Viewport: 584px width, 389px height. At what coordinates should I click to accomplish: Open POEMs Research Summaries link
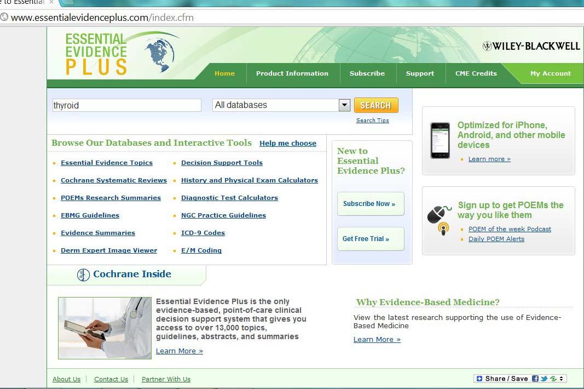[x=111, y=198]
